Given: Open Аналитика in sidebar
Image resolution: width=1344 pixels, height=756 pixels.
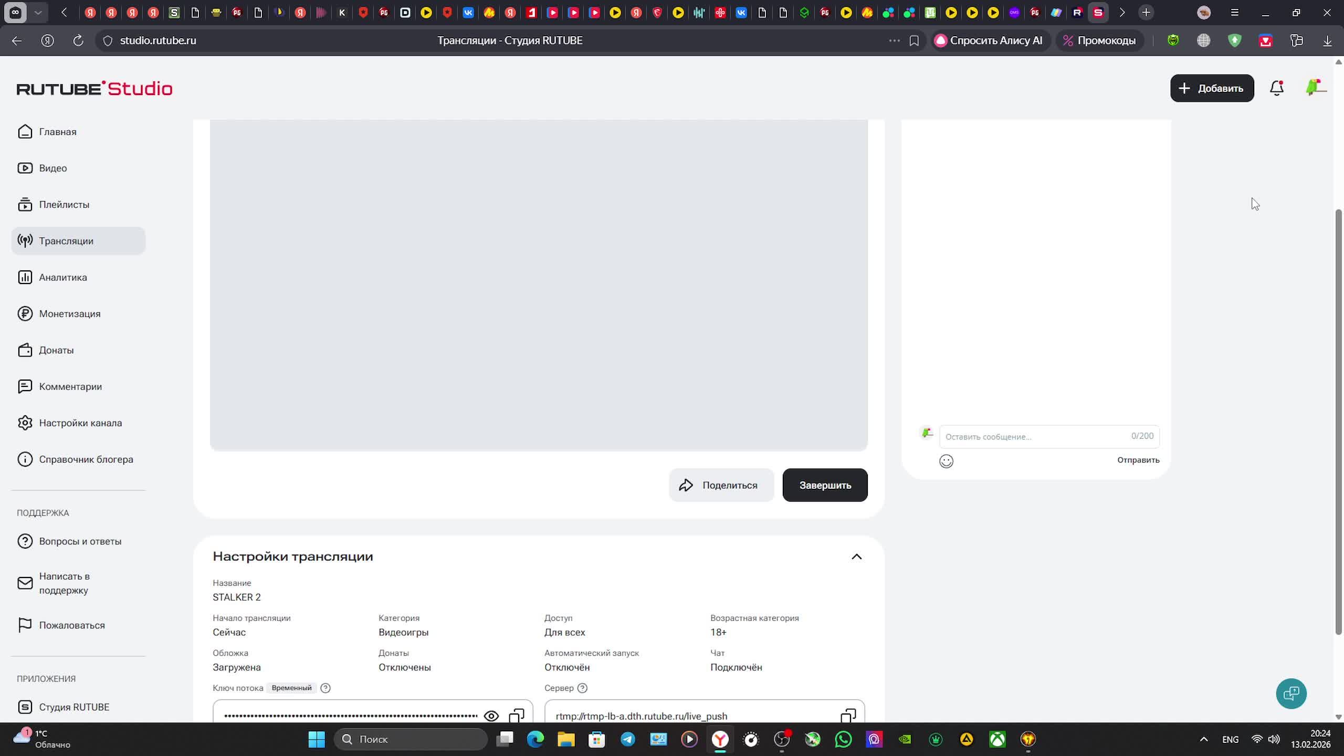Looking at the screenshot, I should click(x=62, y=277).
